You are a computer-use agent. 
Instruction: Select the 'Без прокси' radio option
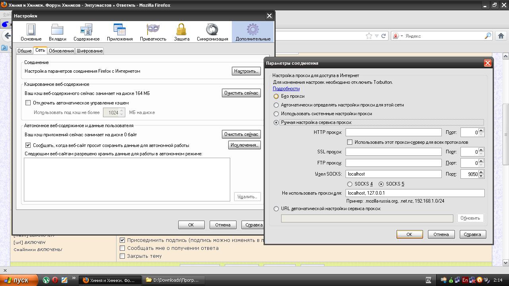point(276,96)
